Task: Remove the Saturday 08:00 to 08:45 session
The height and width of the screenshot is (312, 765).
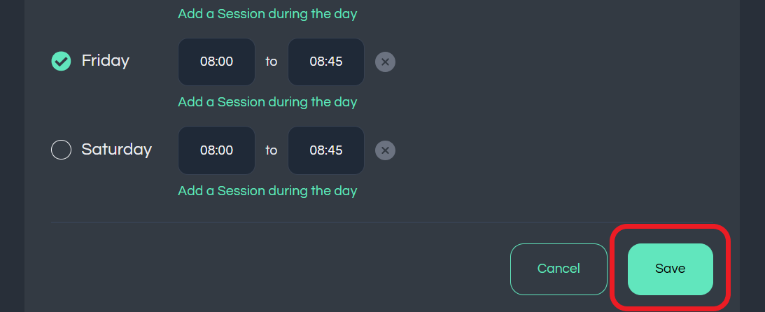Action: pyautogui.click(x=385, y=150)
